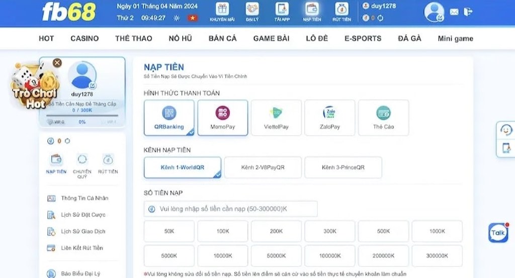Toggle the sun theme icon
Screen dimensions: 515x278
click(x=177, y=18)
